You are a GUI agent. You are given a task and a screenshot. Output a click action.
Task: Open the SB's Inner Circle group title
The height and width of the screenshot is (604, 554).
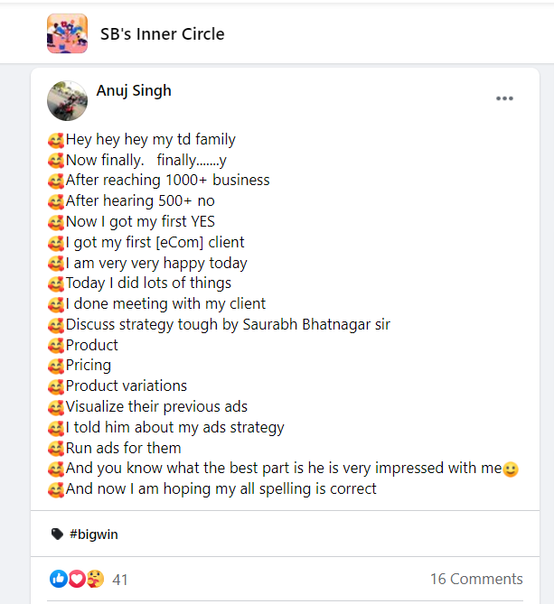click(x=163, y=34)
